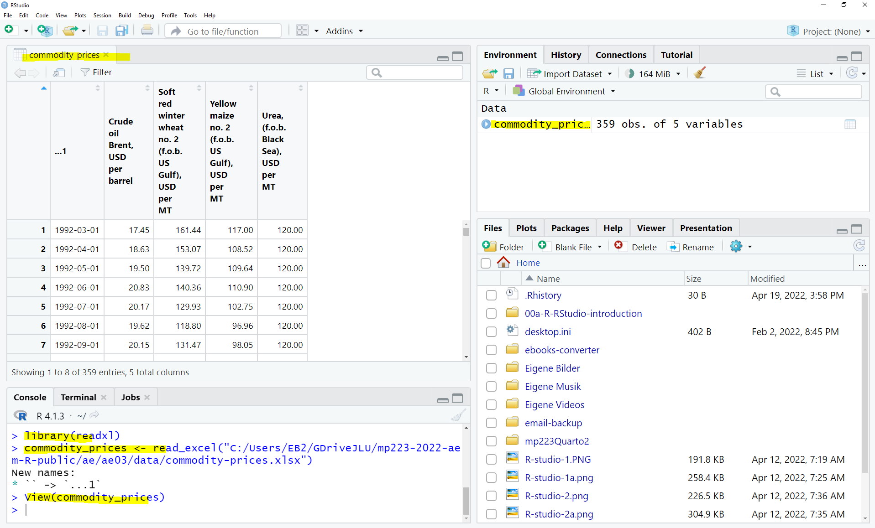This screenshot has height=528, width=875.
Task: Check the box next to .Rhistory
Action: pos(491,295)
